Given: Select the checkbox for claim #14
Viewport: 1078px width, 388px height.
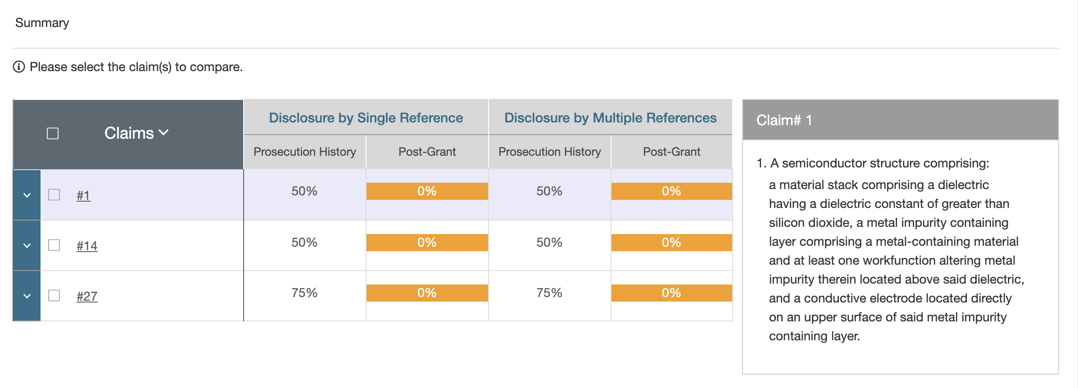Looking at the screenshot, I should point(54,245).
